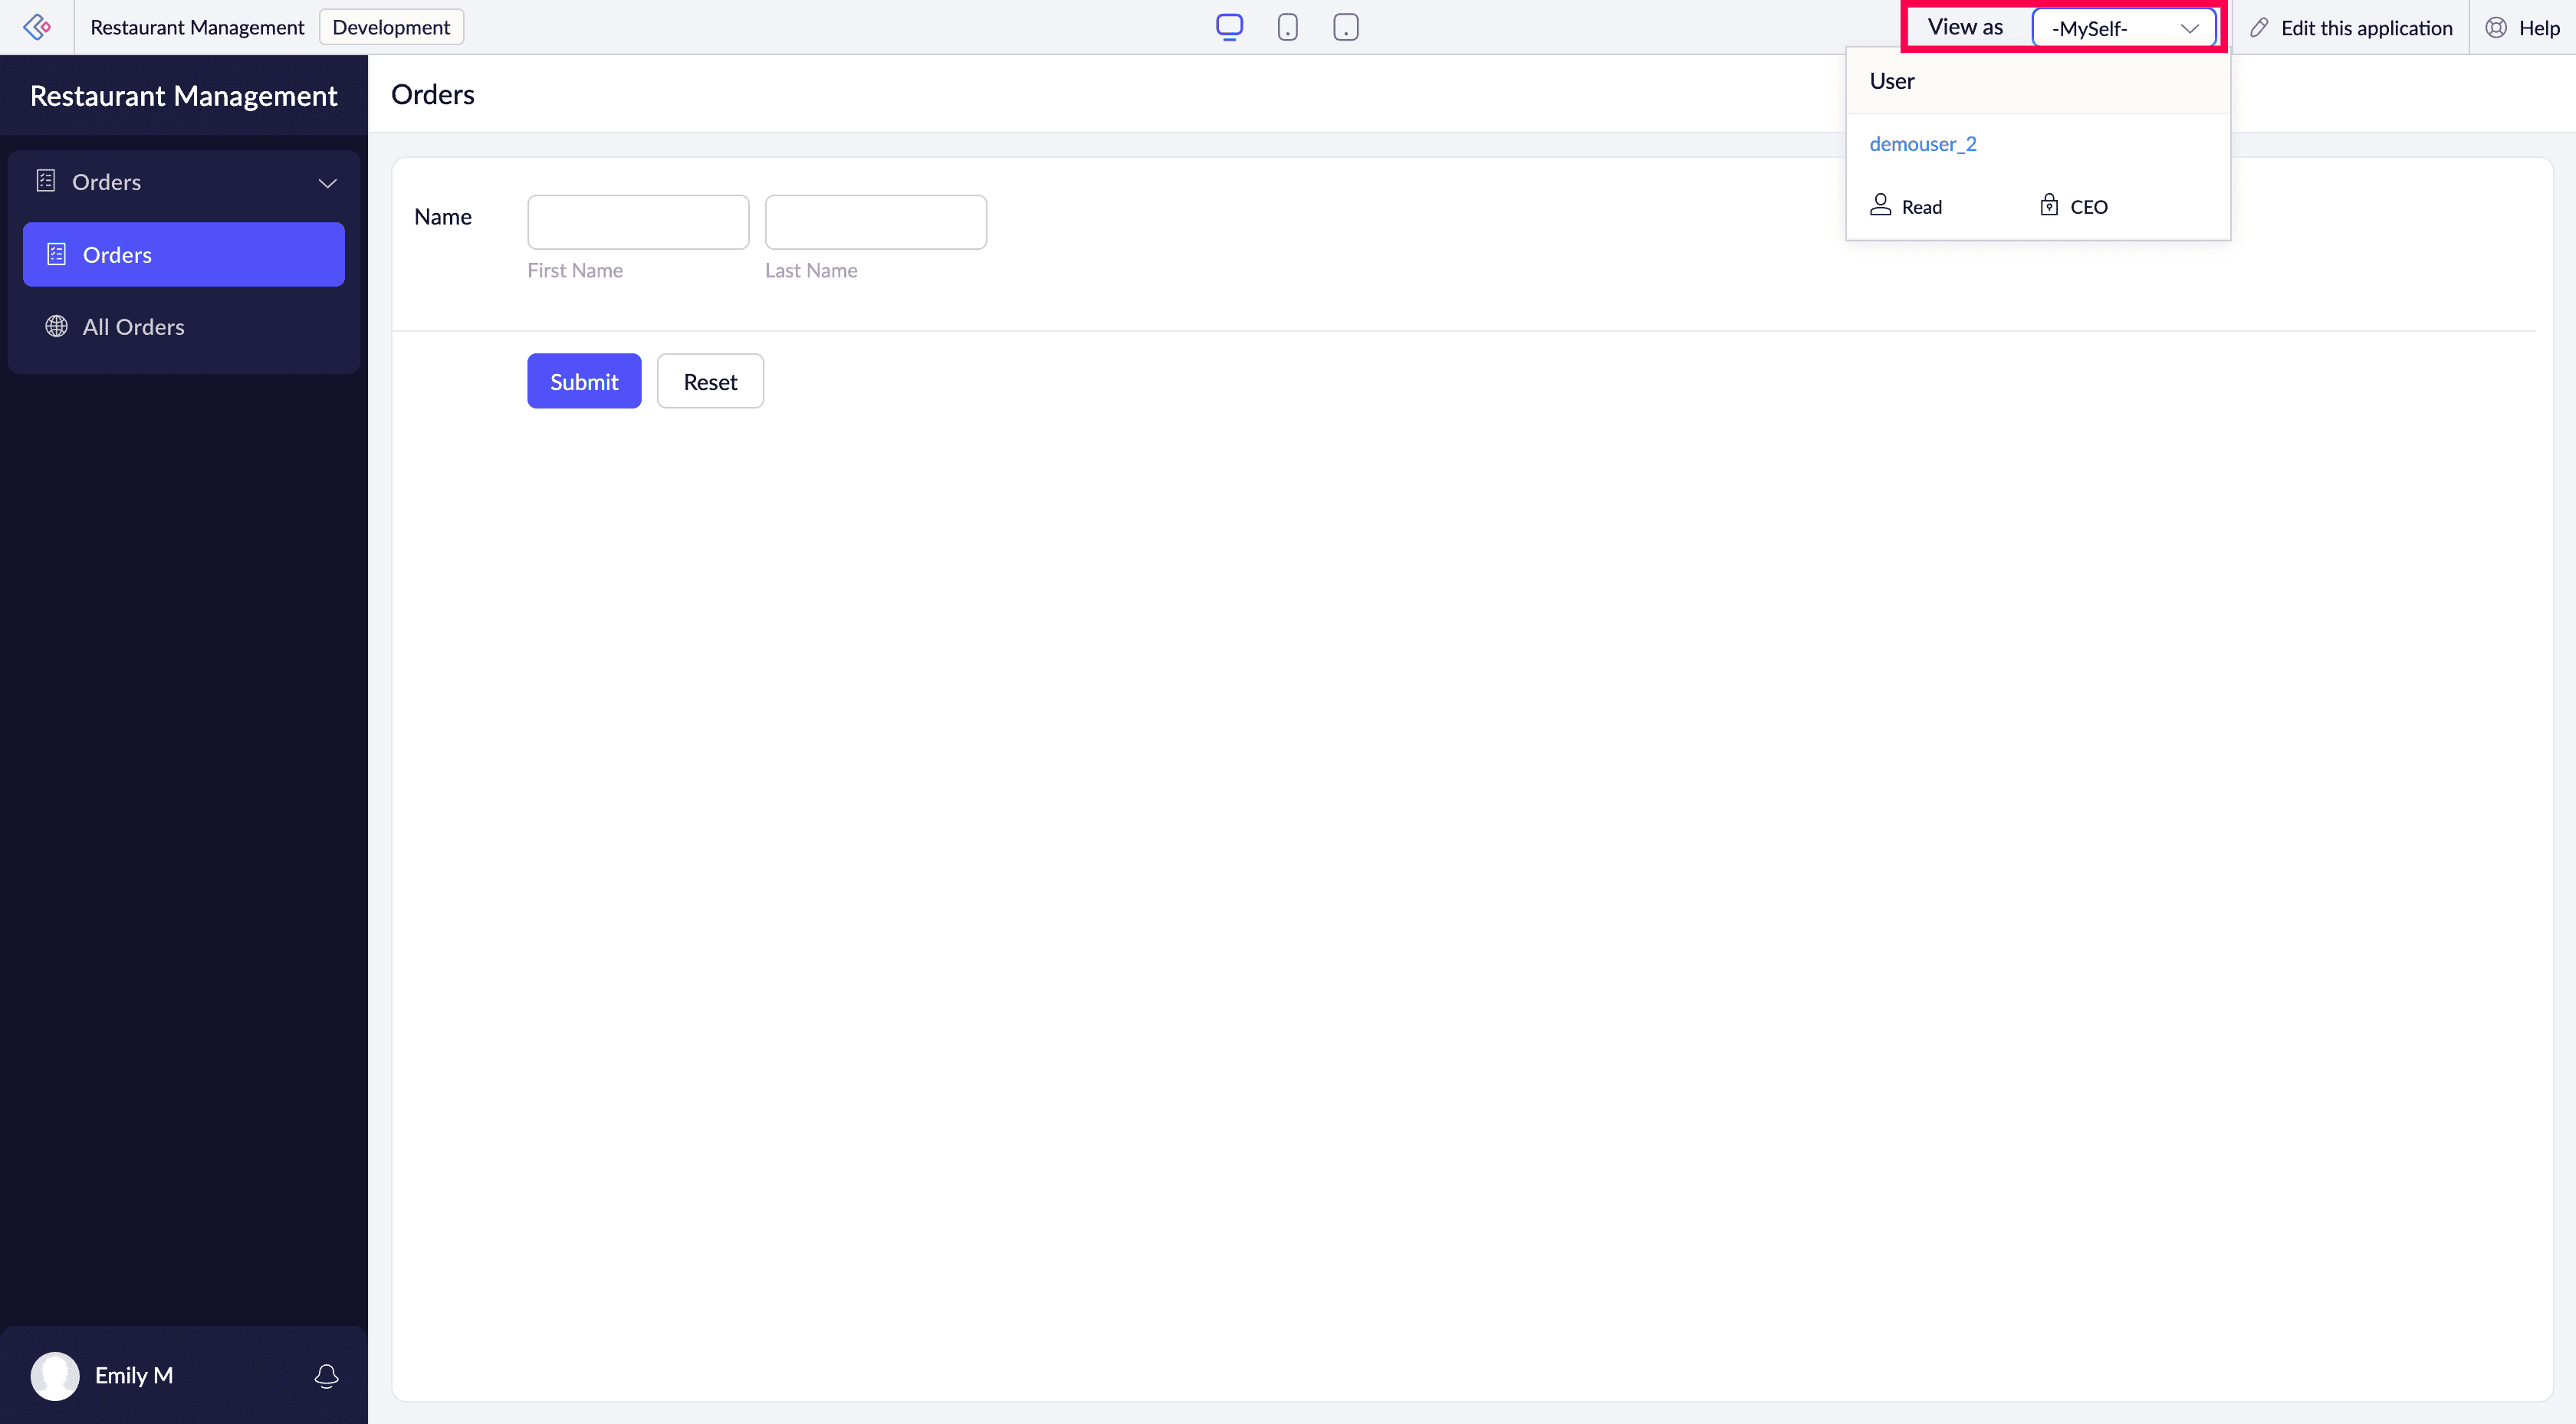Click the Submit button

584,381
